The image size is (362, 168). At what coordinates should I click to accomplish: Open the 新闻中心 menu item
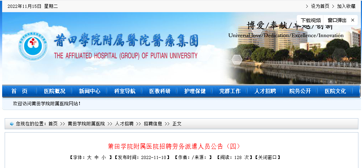[90, 91]
